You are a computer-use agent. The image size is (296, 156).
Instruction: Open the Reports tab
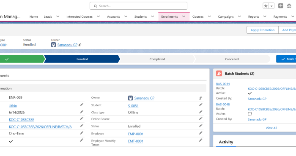[253, 16]
